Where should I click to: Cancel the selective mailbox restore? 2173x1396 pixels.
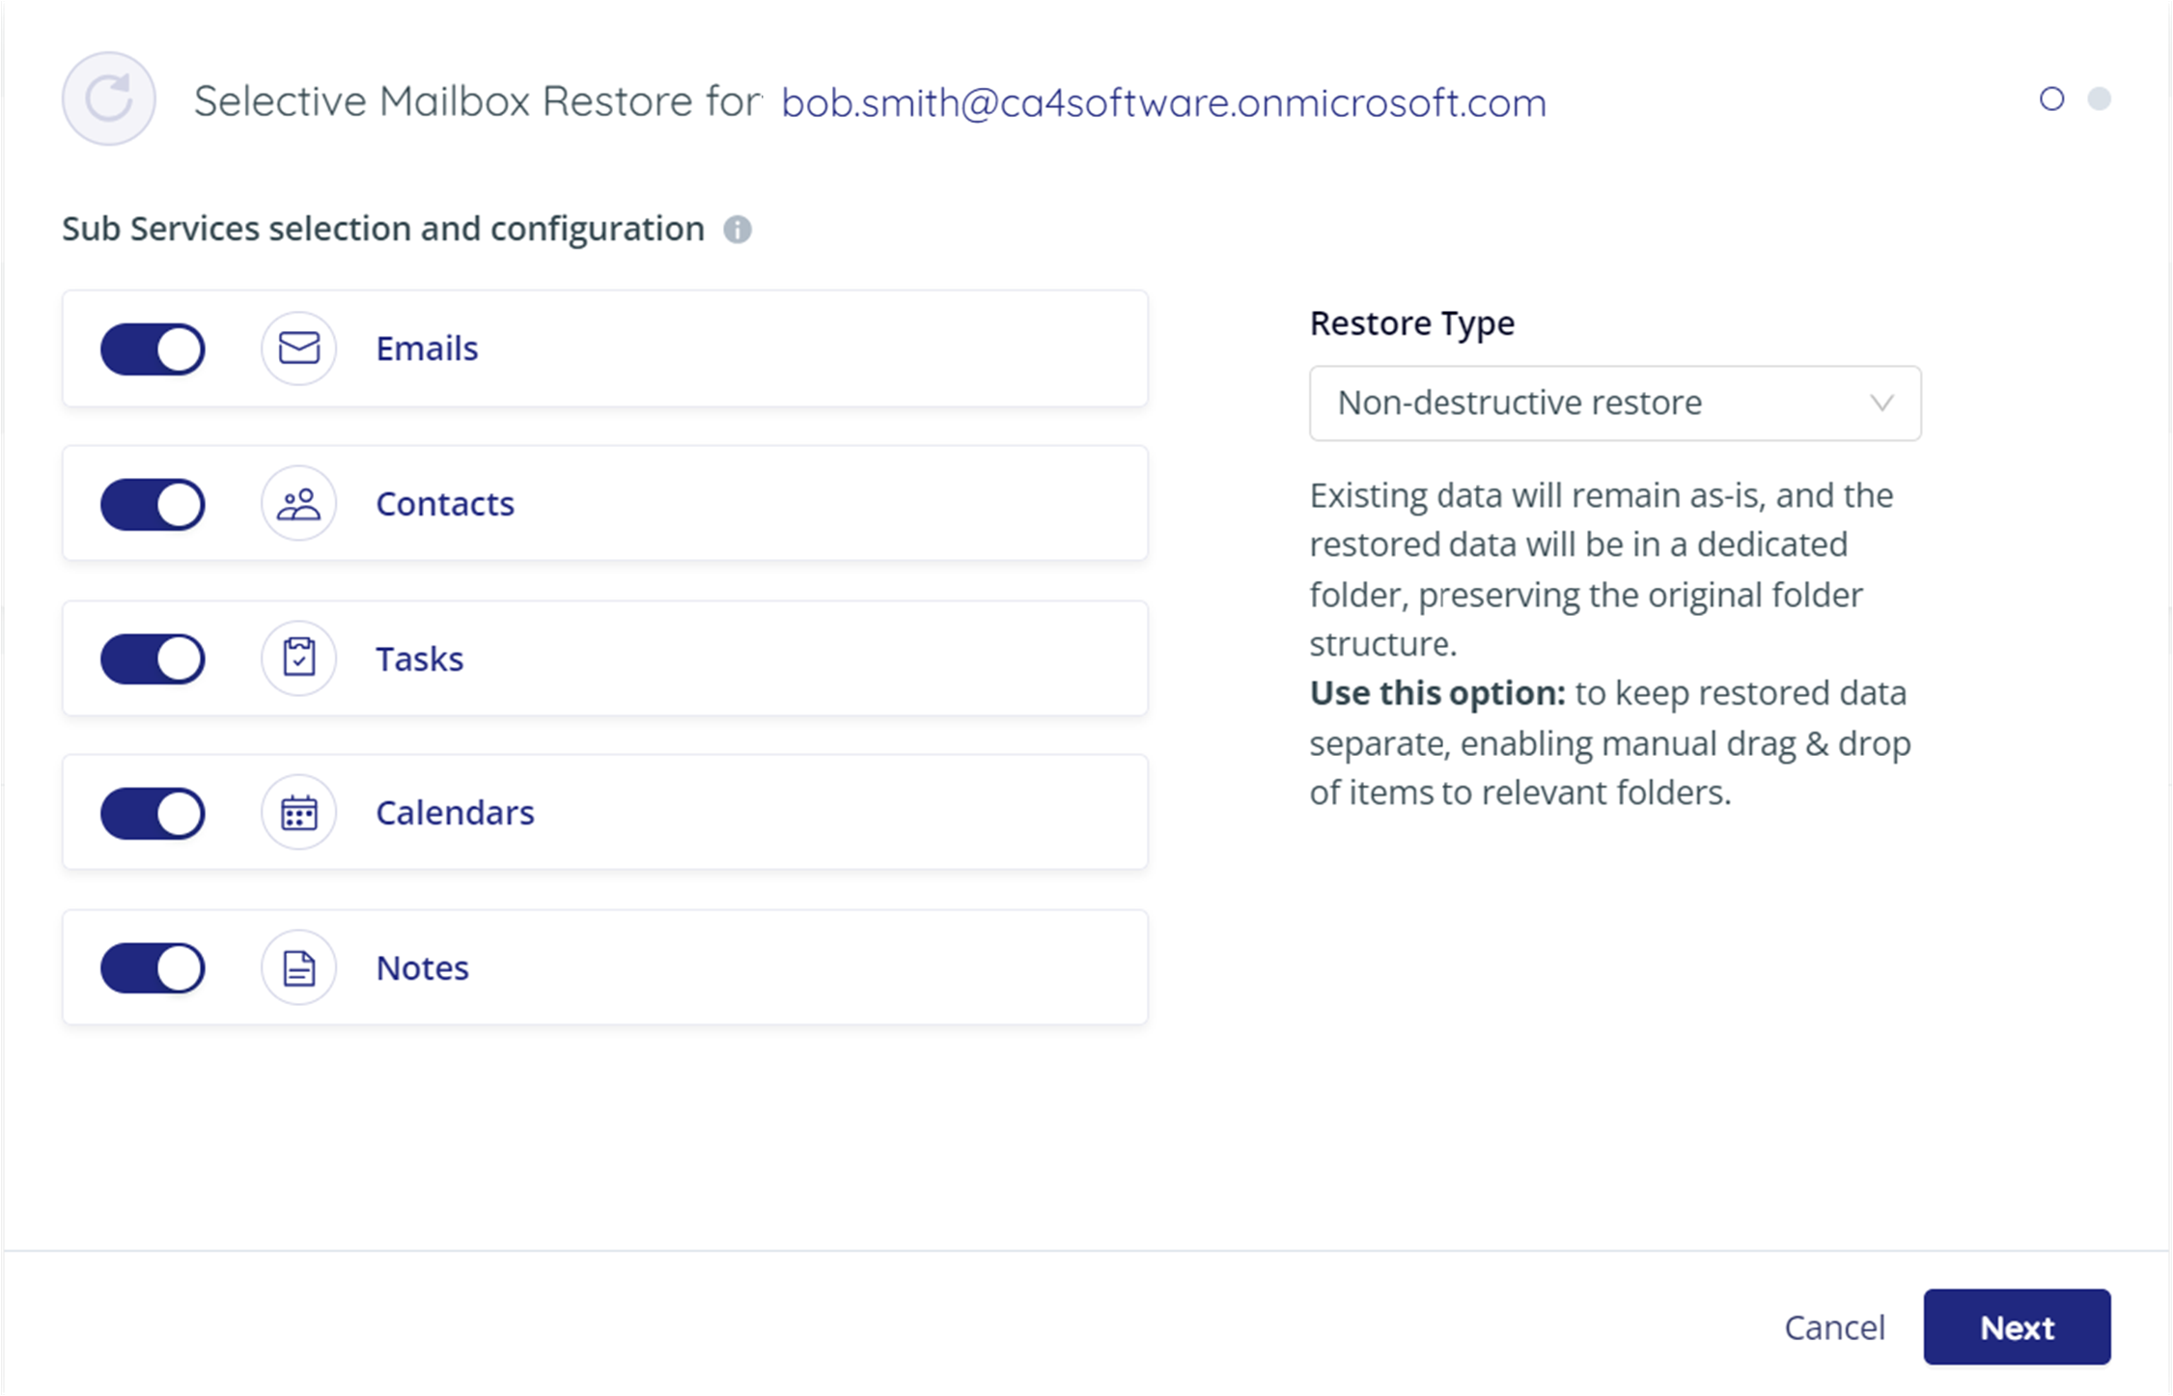coord(1834,1327)
